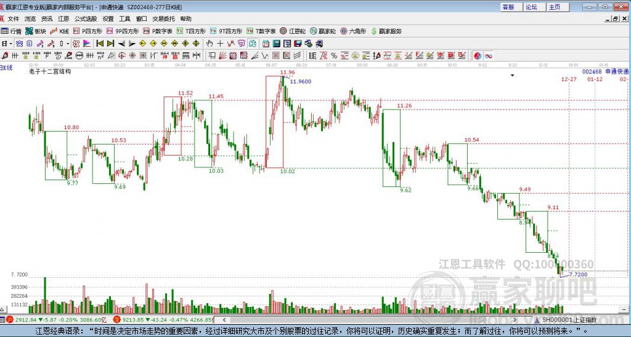631x337 pixels.
Task: Select the crosshair plus tool
Action: point(220,44)
